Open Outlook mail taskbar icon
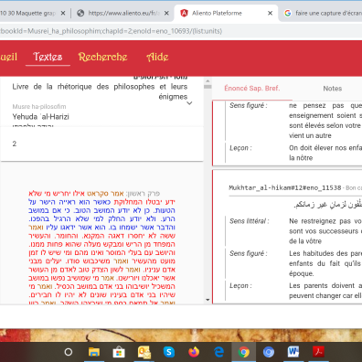Viewport: 362px width, 362px height. click(x=144, y=352)
